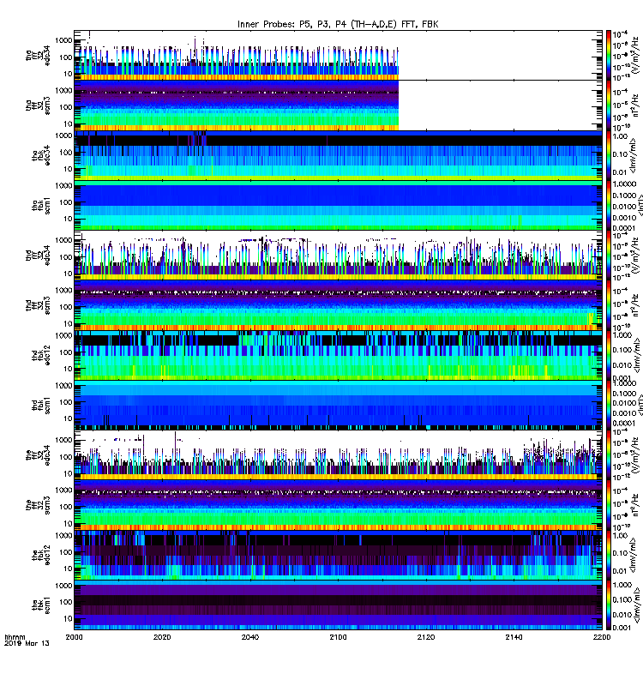The height and width of the screenshot is (686, 643).
Task: Click inside the thd fff scm3 spectrogram
Action: (x=338, y=305)
